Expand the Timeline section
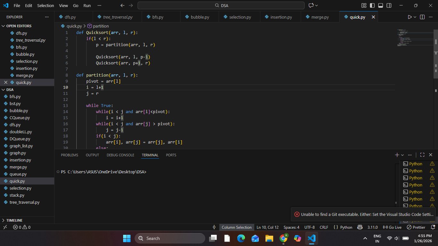Viewport: 438px width, 246px height. [14, 220]
